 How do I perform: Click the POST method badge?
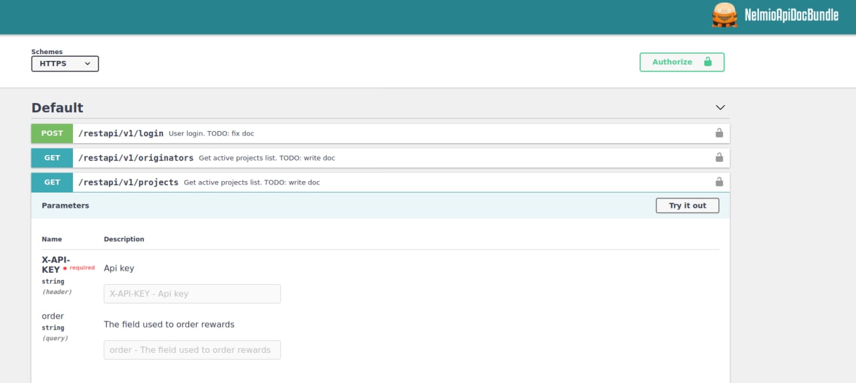[x=52, y=133]
